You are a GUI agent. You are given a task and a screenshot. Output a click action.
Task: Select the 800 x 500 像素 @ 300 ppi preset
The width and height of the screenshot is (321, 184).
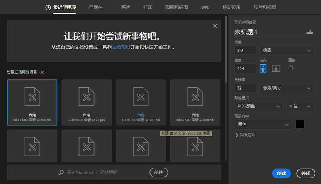click(195, 102)
